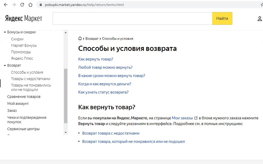Click the padlock site info icon

(41, 5)
